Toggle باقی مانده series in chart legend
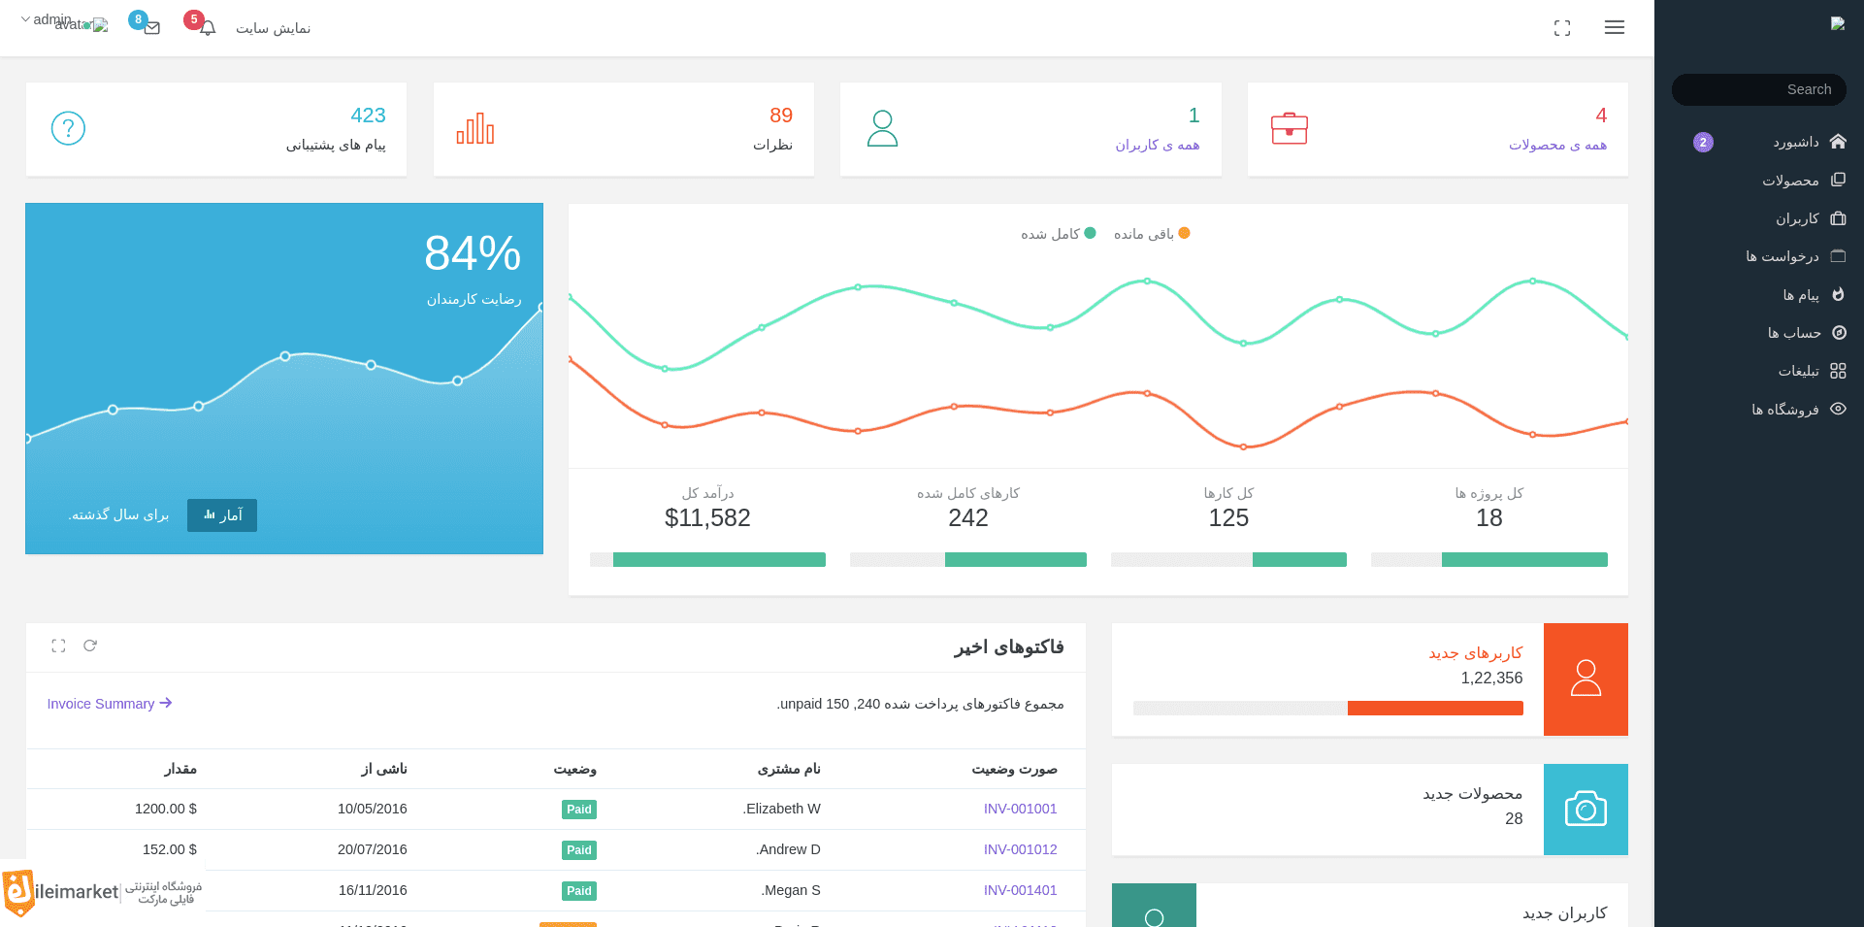This screenshot has width=1864, height=927. pos(1152,234)
